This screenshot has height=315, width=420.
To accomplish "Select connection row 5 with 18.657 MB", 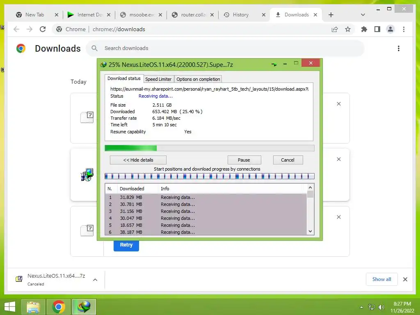I will (x=206, y=225).
